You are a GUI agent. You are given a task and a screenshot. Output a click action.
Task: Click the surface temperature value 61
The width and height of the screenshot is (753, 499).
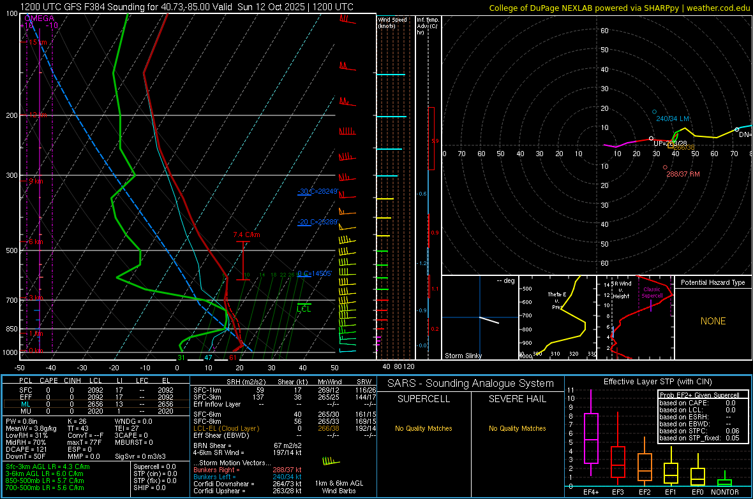pos(233,358)
